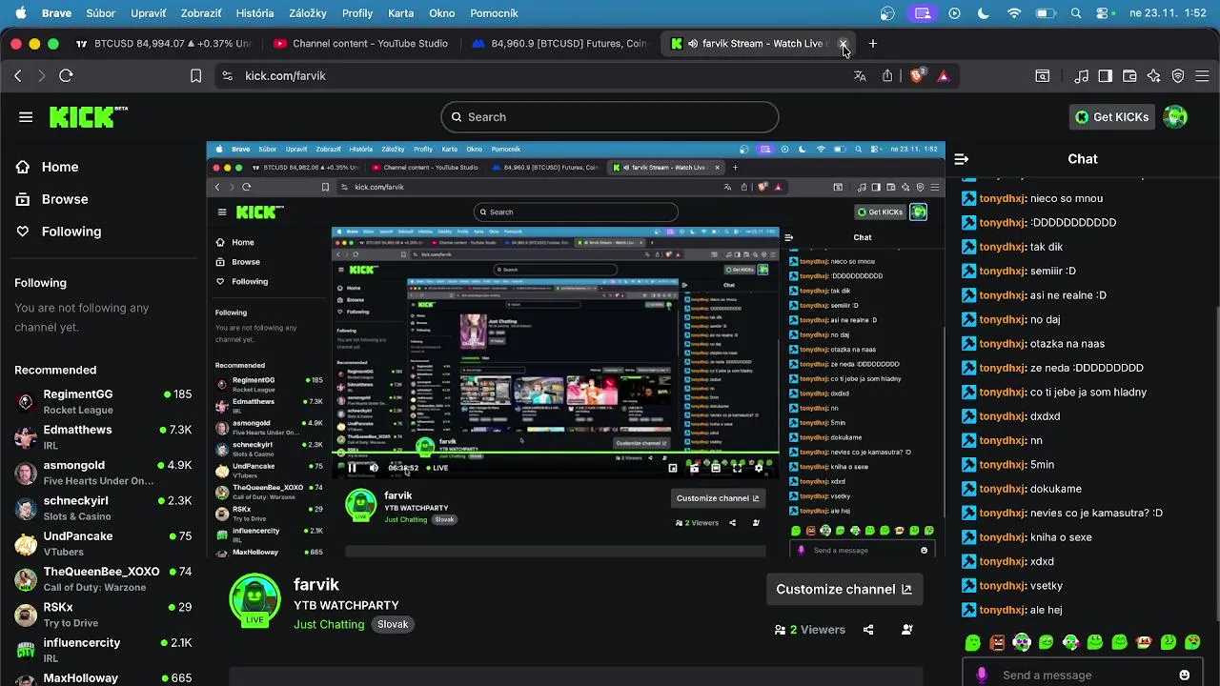This screenshot has width=1220, height=686.
Task: Open the Brave playlist music note icon
Action: (1082, 76)
